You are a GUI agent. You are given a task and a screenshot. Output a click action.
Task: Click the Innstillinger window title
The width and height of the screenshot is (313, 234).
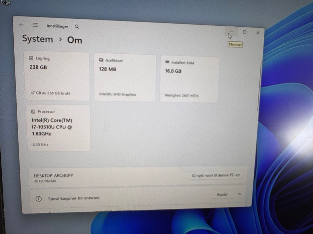point(57,26)
